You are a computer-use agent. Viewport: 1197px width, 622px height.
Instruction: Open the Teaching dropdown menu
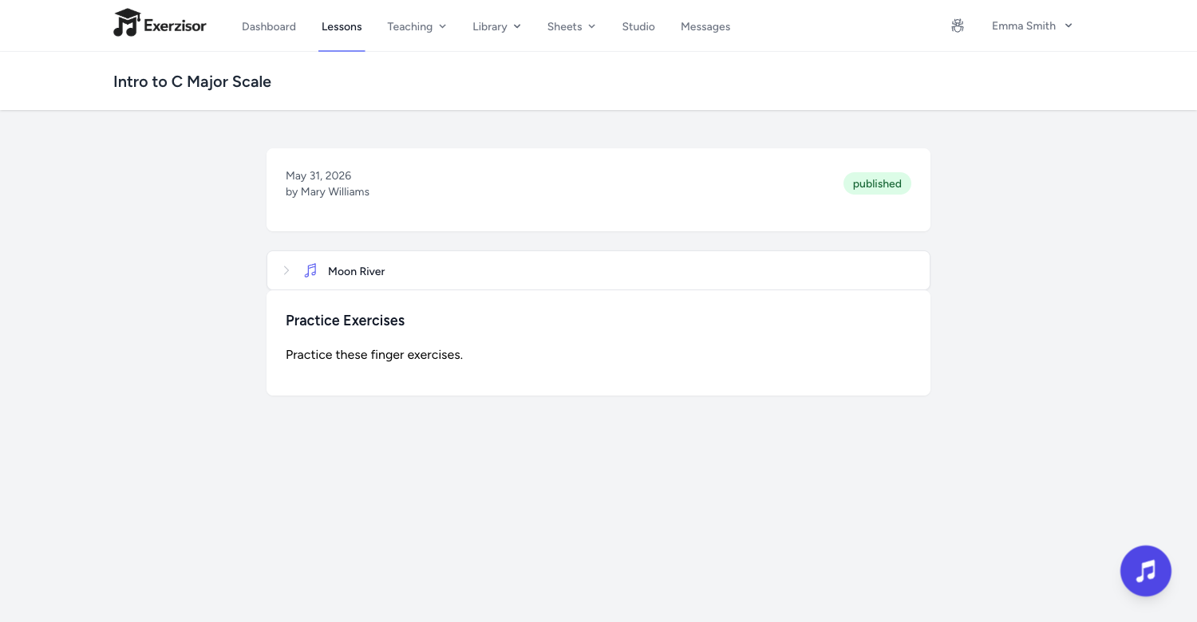[x=417, y=26]
